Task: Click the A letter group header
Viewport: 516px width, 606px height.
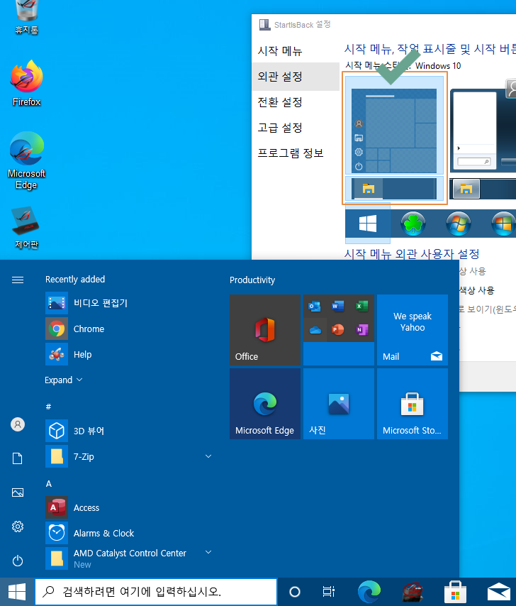Action: (x=49, y=483)
